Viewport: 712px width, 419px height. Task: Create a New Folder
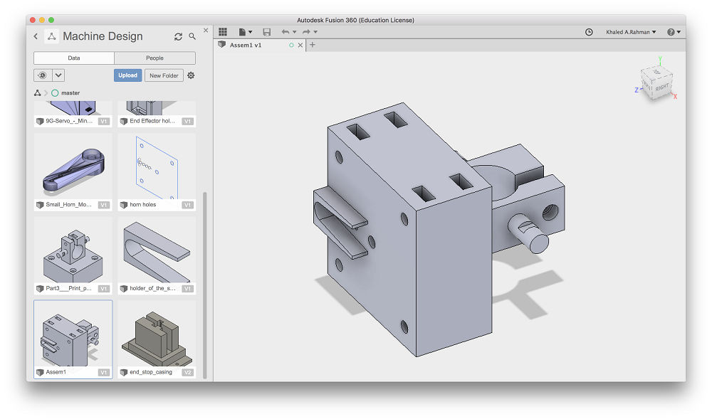click(x=164, y=75)
